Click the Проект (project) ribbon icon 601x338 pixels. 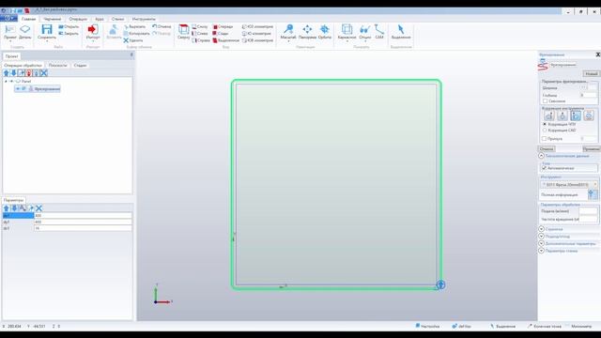pyautogui.click(x=10, y=32)
